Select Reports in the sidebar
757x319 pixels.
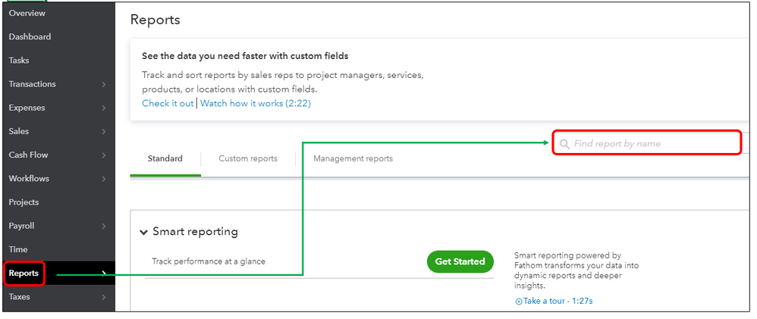24,273
